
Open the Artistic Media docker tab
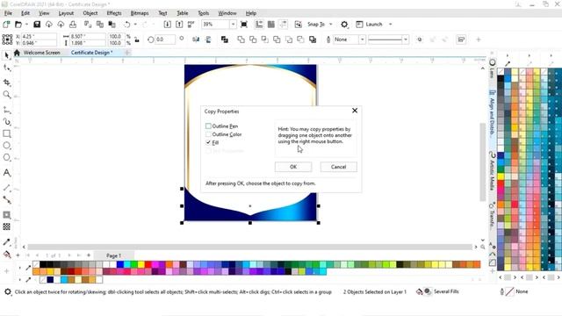pos(492,172)
